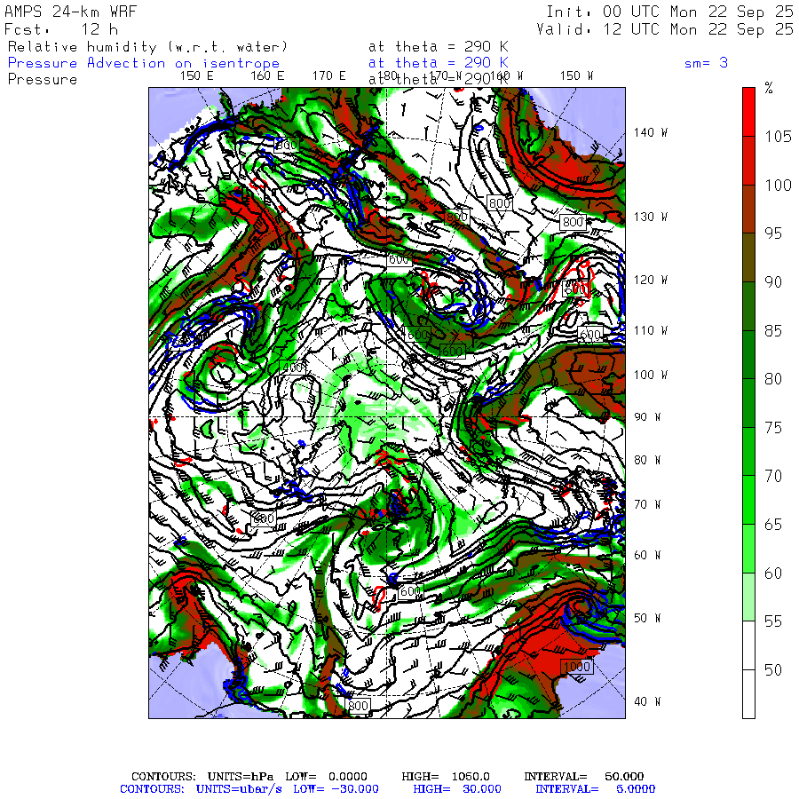Click the 105 tick label on the colorbar
Image resolution: width=799 pixels, height=799 pixels.
778,136
